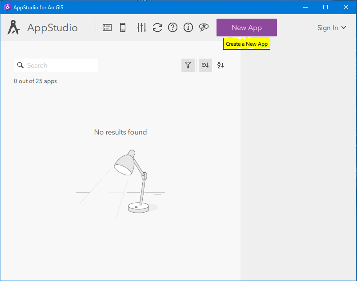Show About info via the 'i' icon

(x=188, y=28)
